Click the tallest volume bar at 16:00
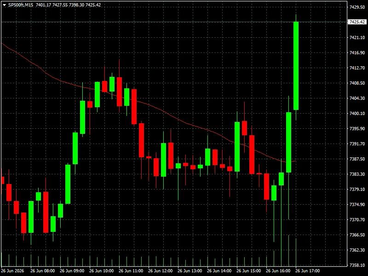The width and height of the screenshot is (368, 276). tap(281, 213)
